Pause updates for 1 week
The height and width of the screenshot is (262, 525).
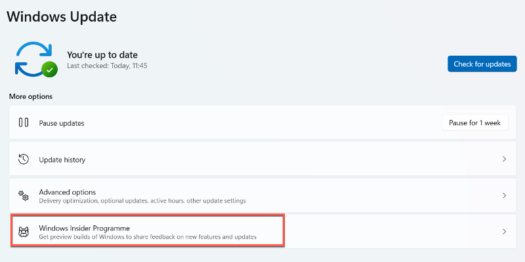(474, 122)
